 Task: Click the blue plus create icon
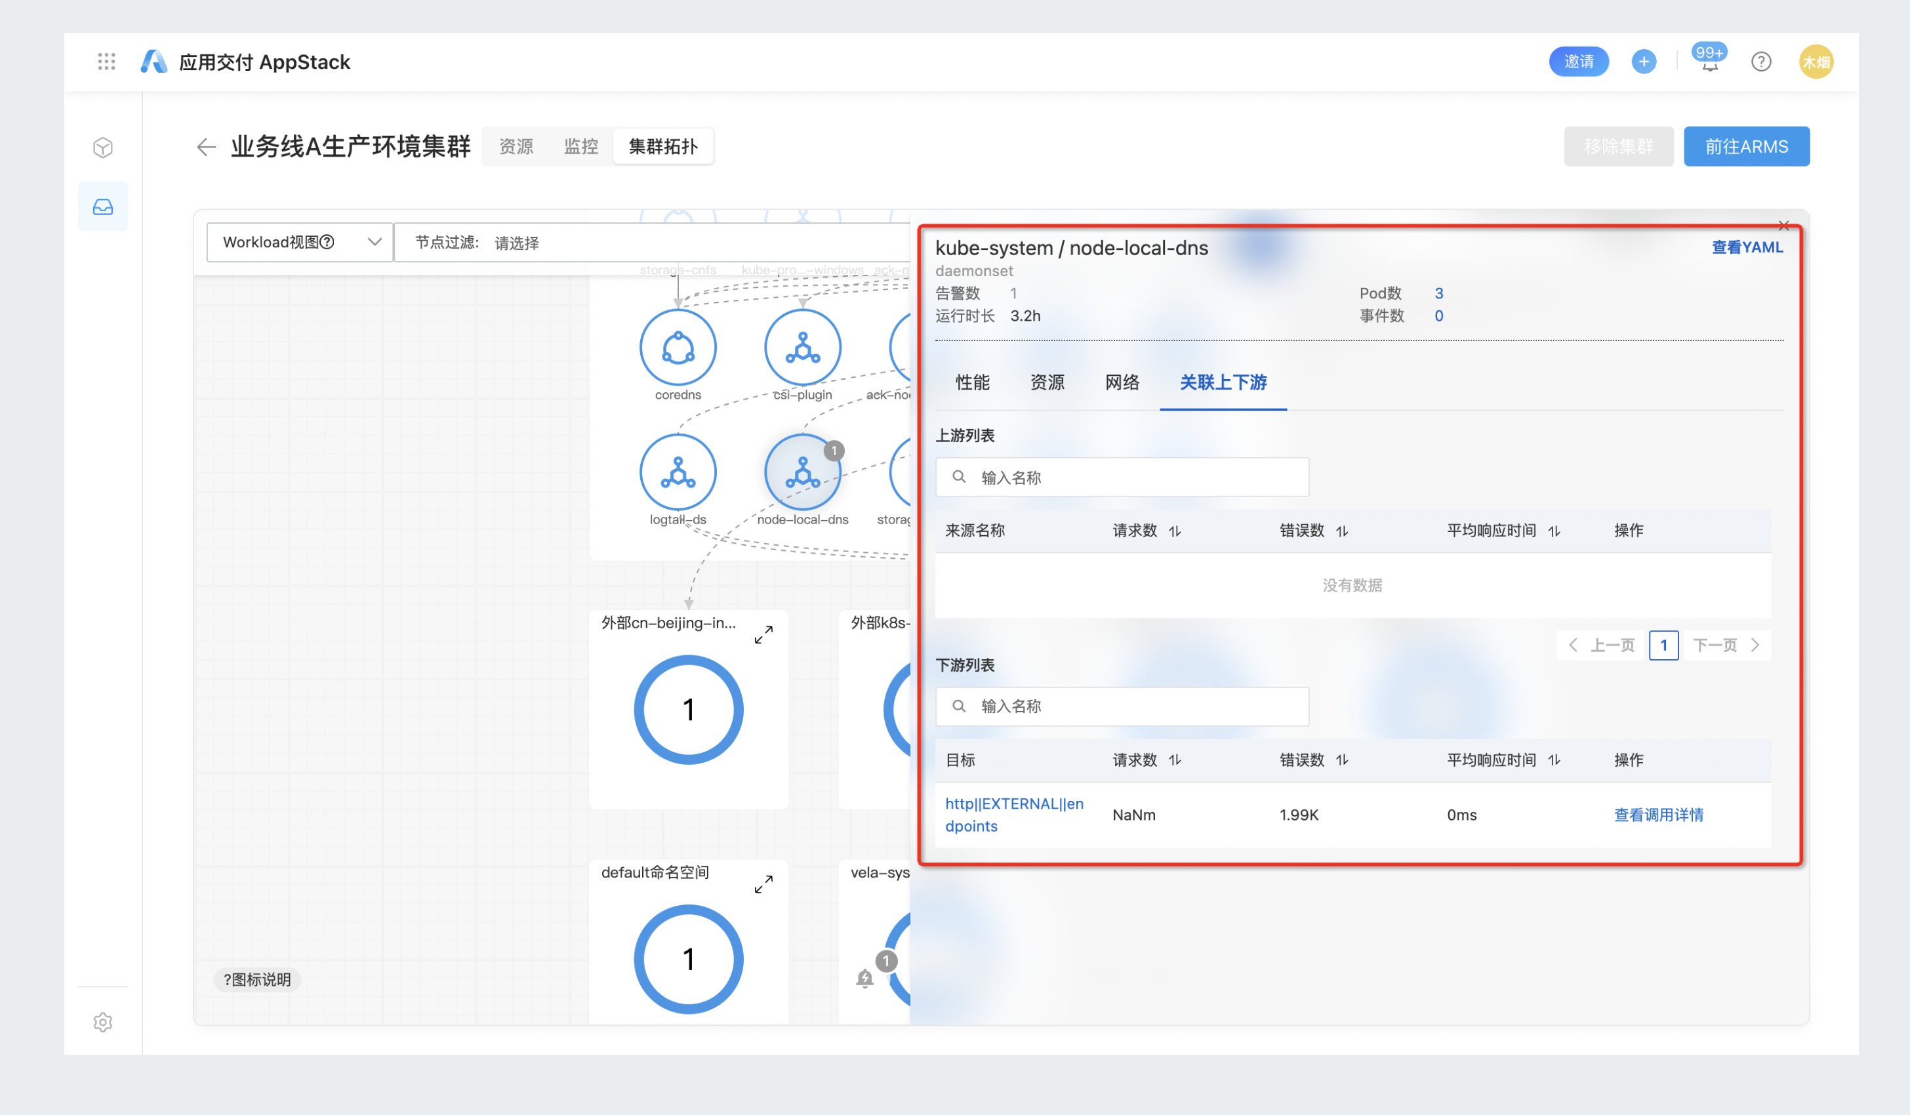(x=1643, y=62)
